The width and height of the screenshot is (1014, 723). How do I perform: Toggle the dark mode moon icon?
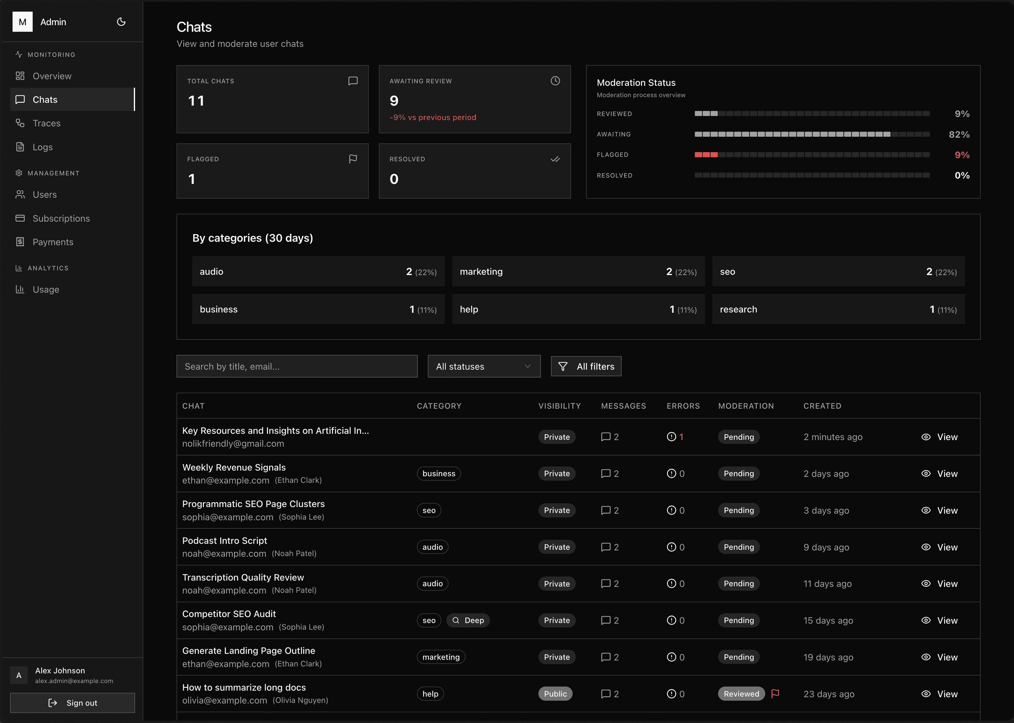tap(121, 22)
